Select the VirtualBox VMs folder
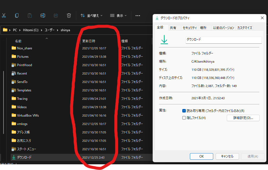Image resolution: width=268 pixels, height=170 pixels. click(x=28, y=115)
